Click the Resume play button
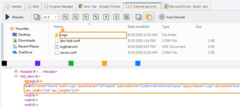The width and height of the screenshot is (240, 108). click(14, 17)
